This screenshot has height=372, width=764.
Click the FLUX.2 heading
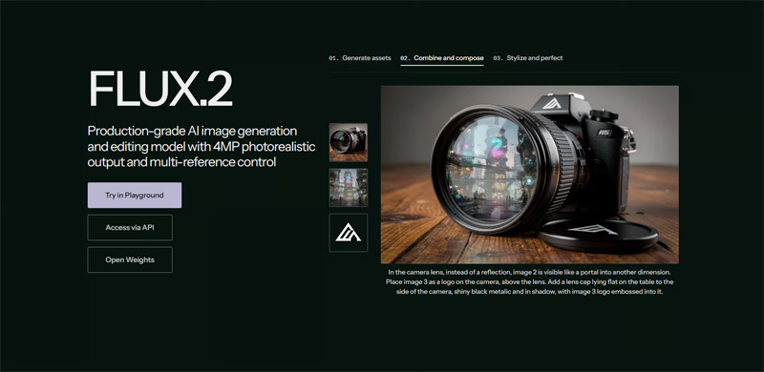tap(160, 89)
